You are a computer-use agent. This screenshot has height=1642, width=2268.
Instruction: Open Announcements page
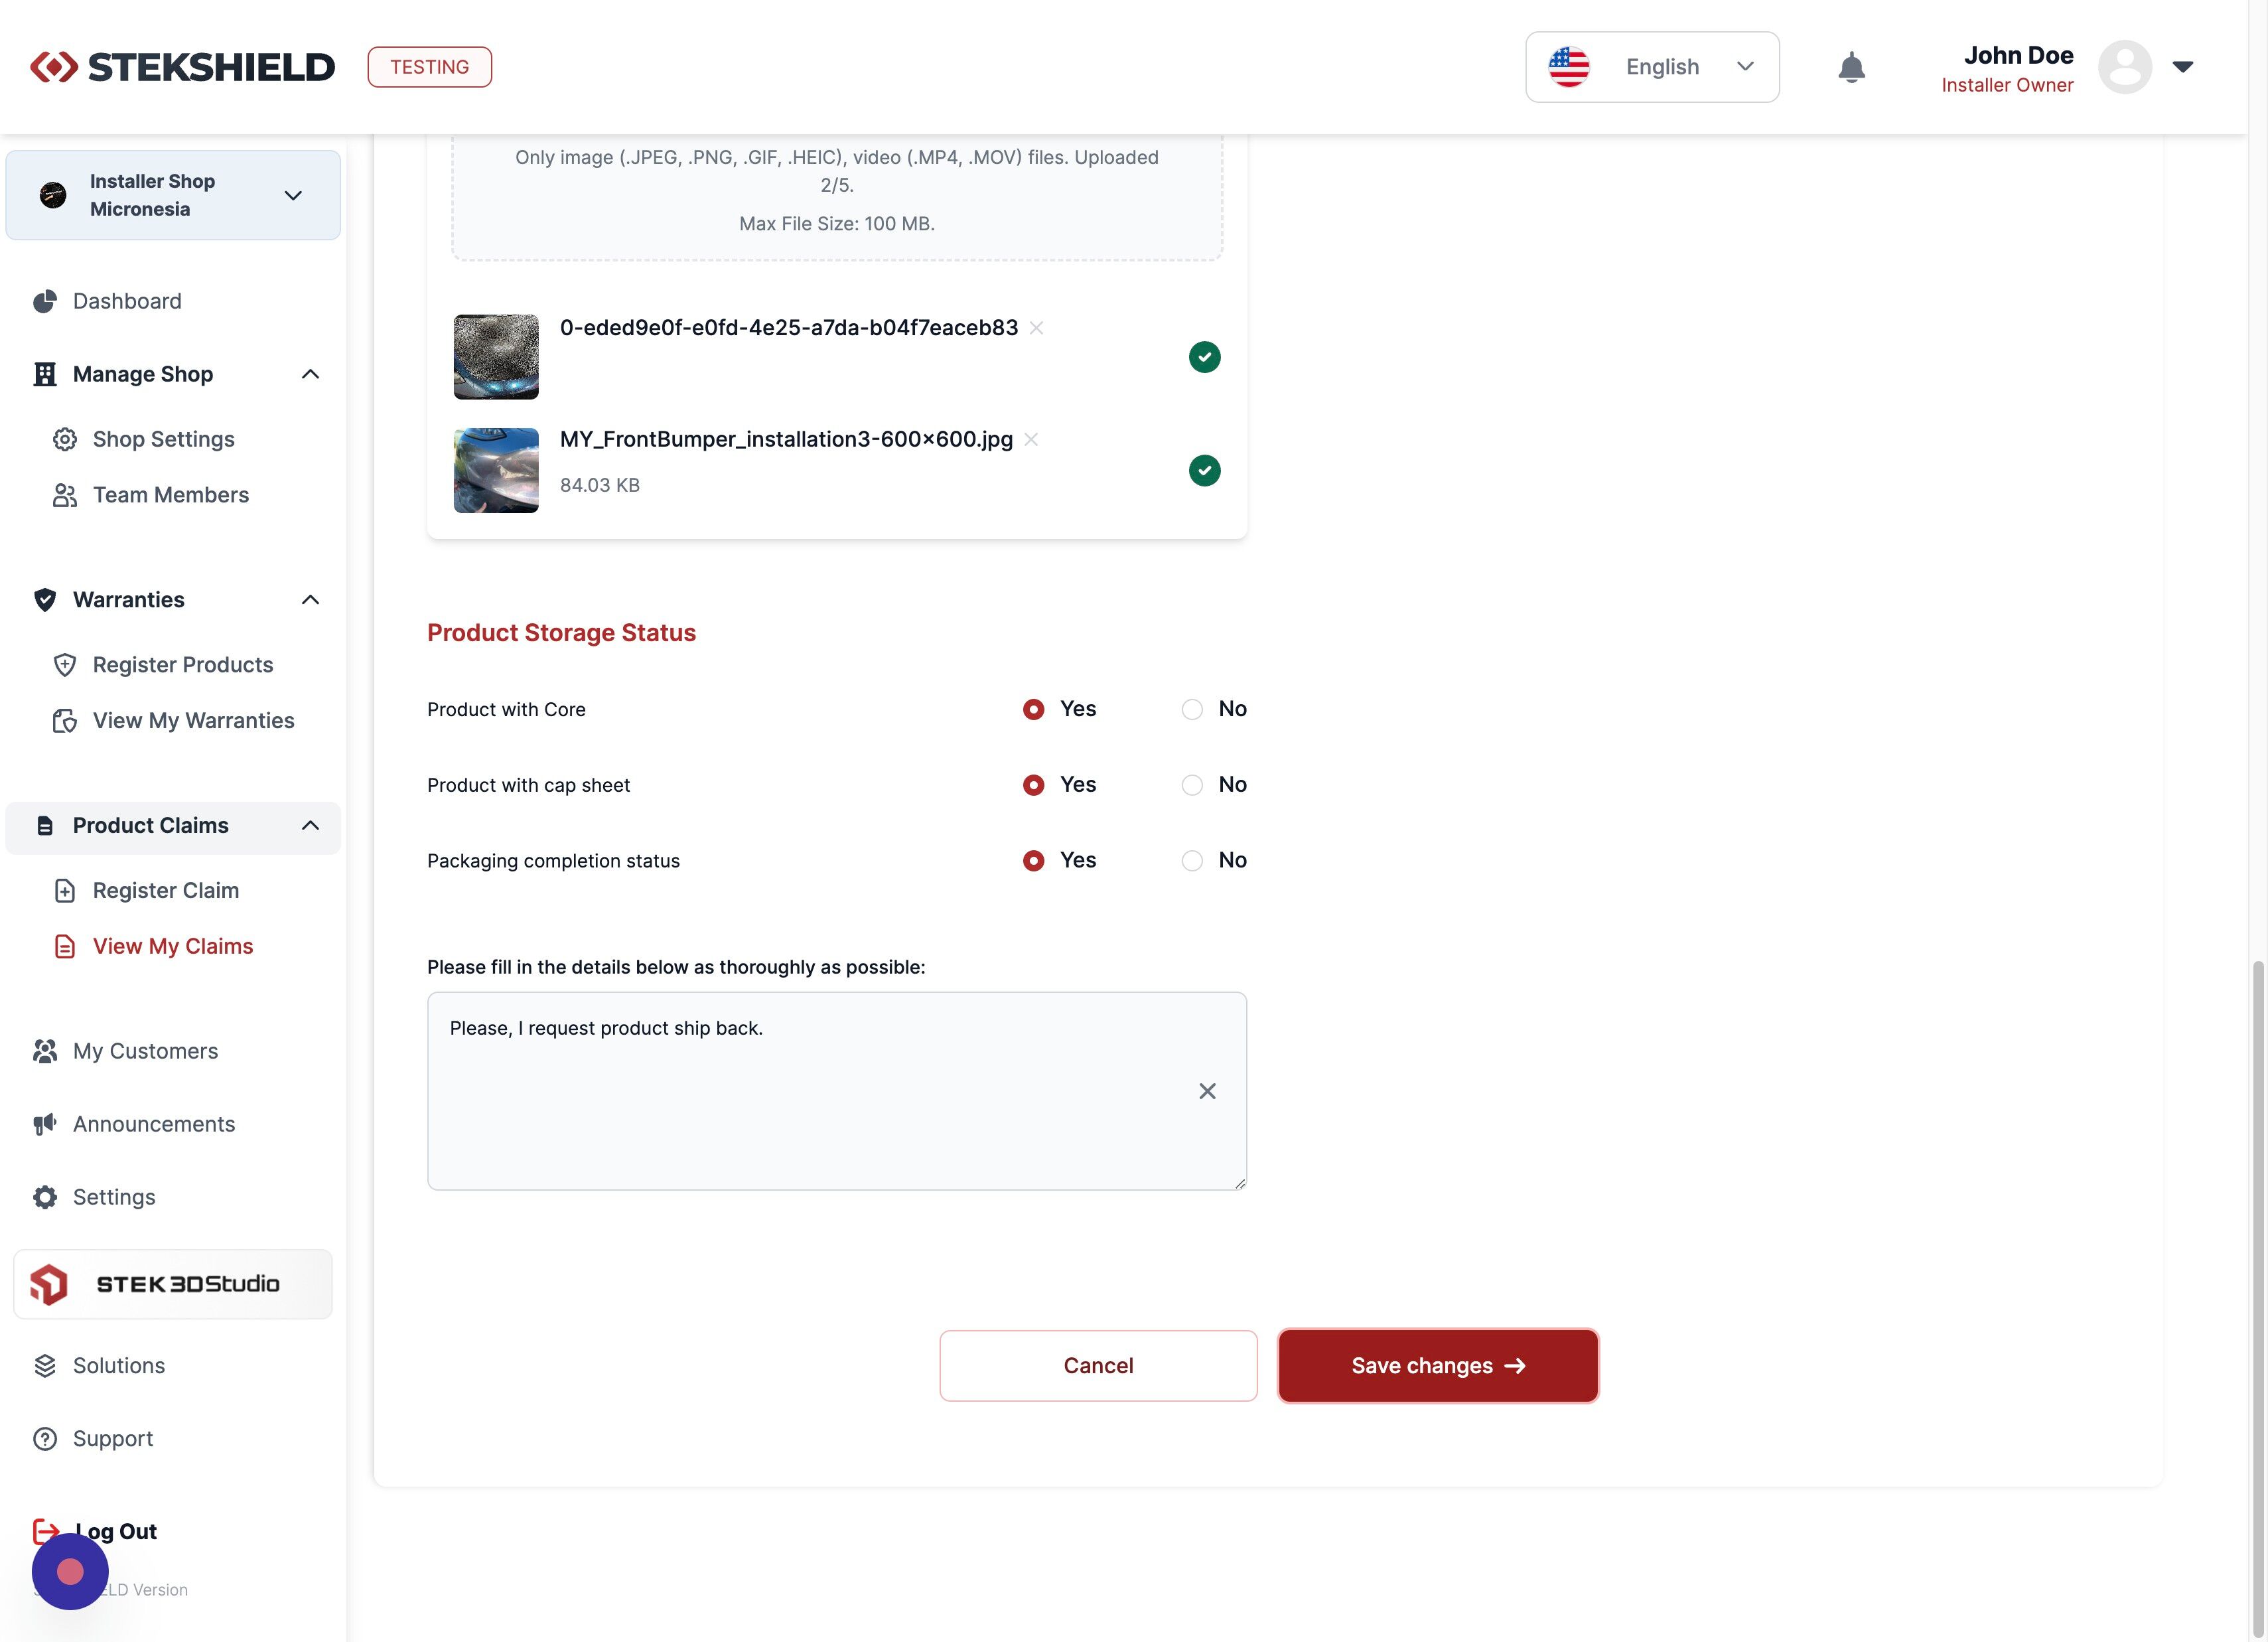(x=154, y=1124)
